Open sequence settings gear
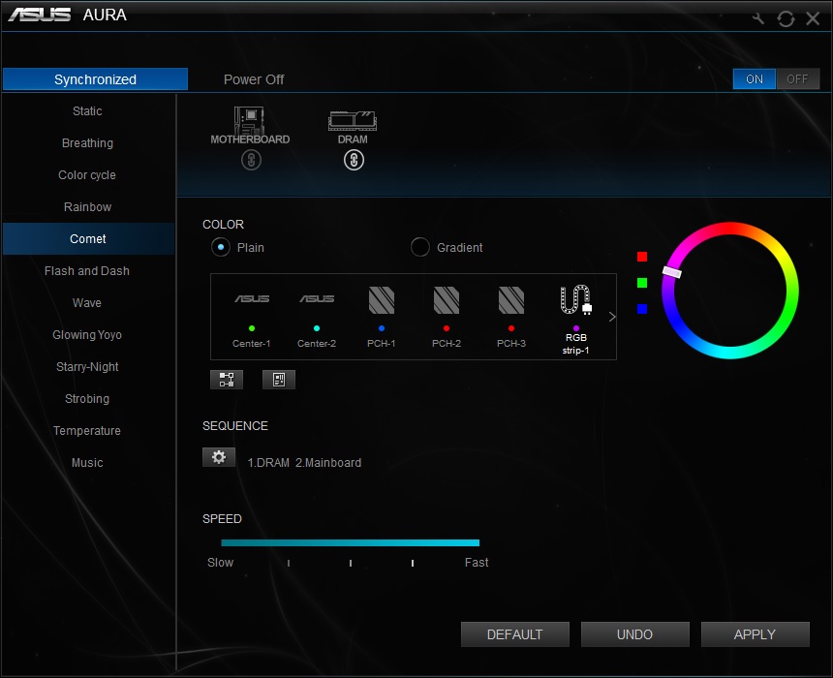The image size is (833, 678). [x=219, y=457]
